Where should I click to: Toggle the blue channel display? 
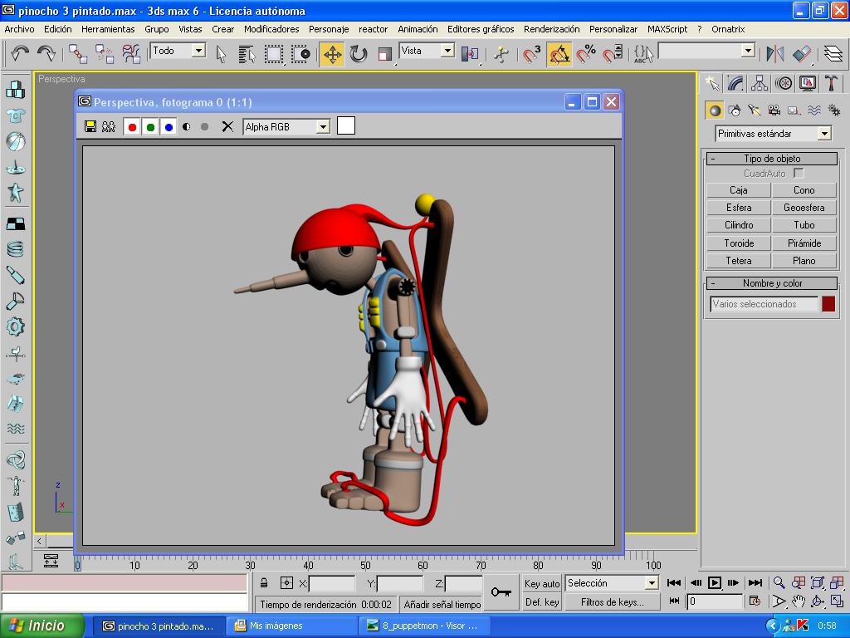[169, 127]
